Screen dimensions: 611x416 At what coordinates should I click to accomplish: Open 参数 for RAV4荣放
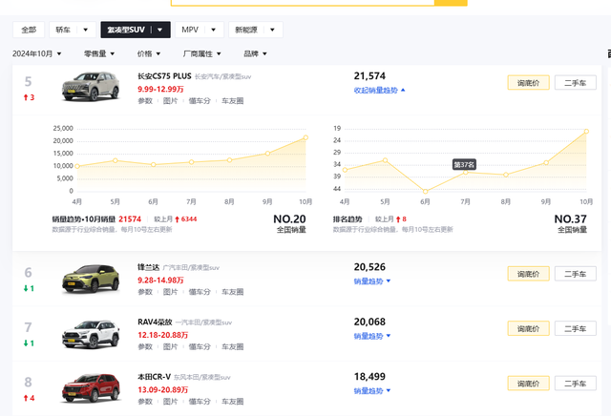click(x=145, y=346)
